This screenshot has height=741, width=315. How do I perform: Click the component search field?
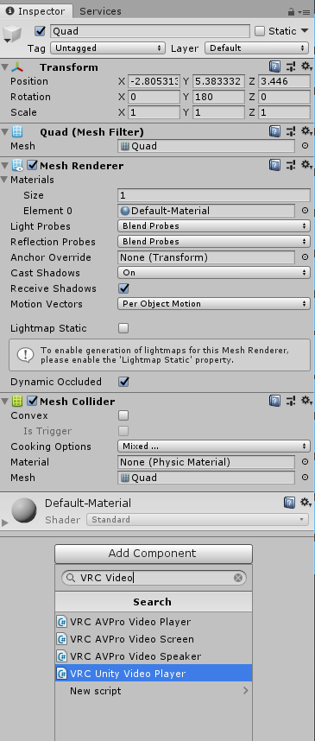pos(154,578)
